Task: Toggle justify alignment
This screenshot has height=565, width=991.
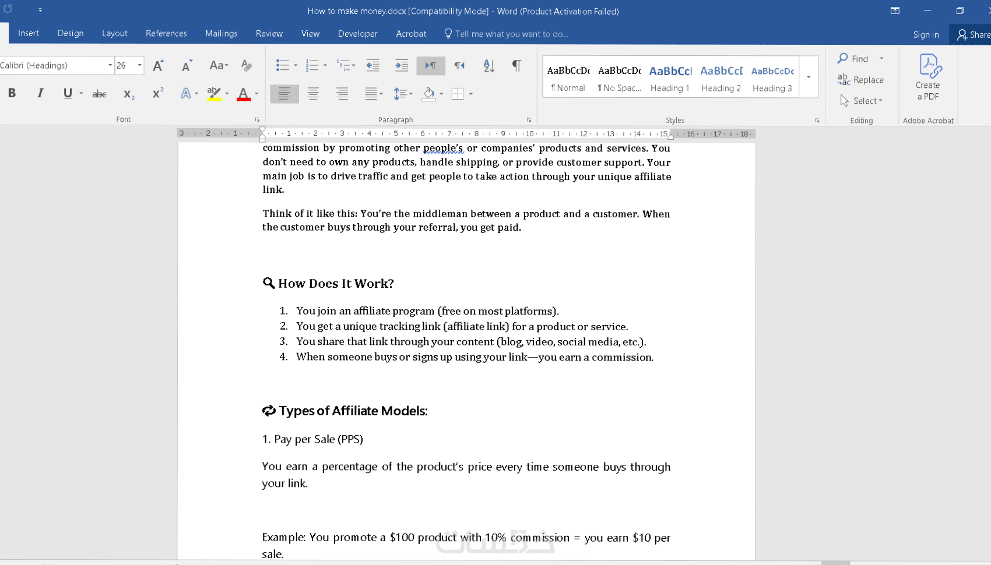Action: [x=371, y=93]
